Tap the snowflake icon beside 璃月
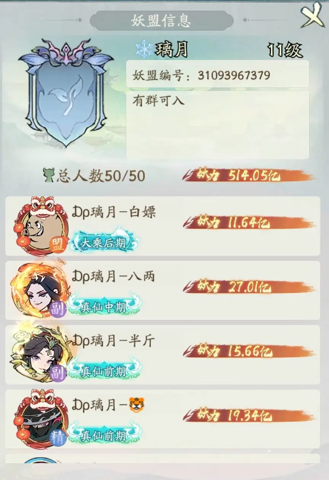Screen dimensions: 329x480 click(145, 49)
